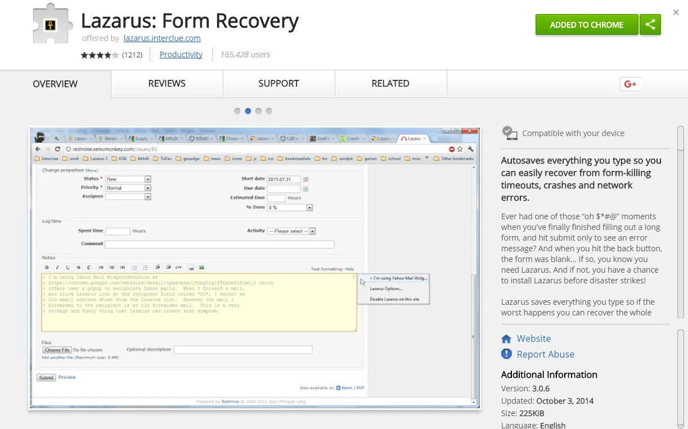
Task: Click the Additional Information heading
Action: click(549, 374)
